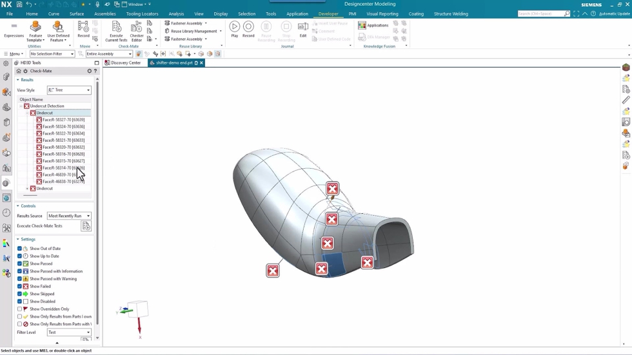Toggle Show Up to Date checkbox
Screen dimensions: 632x355
point(19,256)
